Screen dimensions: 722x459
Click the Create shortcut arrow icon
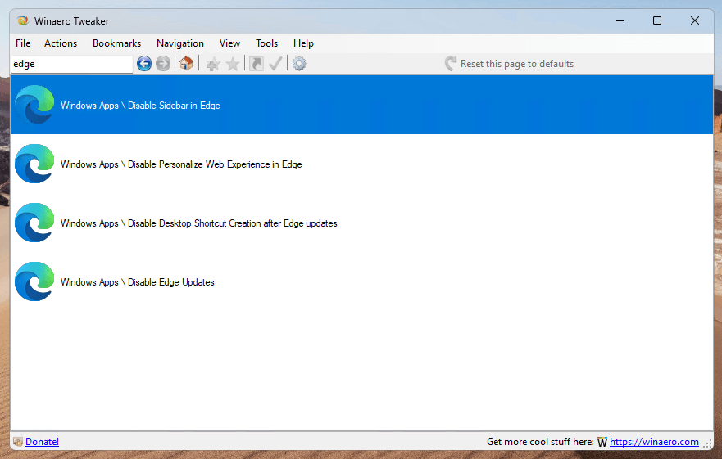click(x=257, y=64)
